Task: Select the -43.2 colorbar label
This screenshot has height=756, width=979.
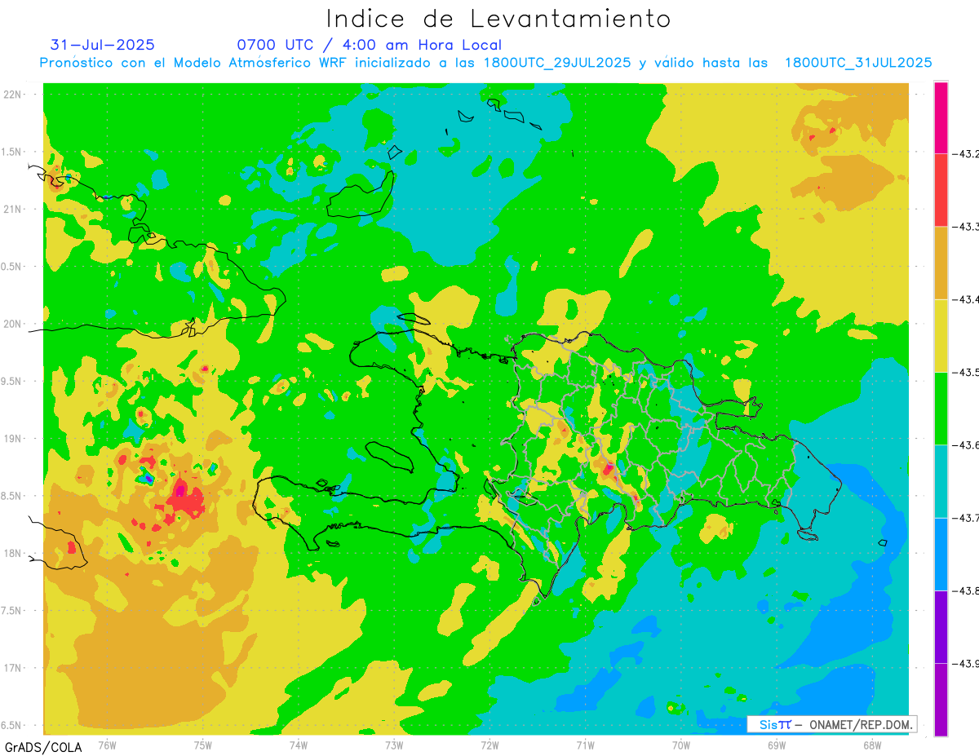Action: click(x=967, y=153)
